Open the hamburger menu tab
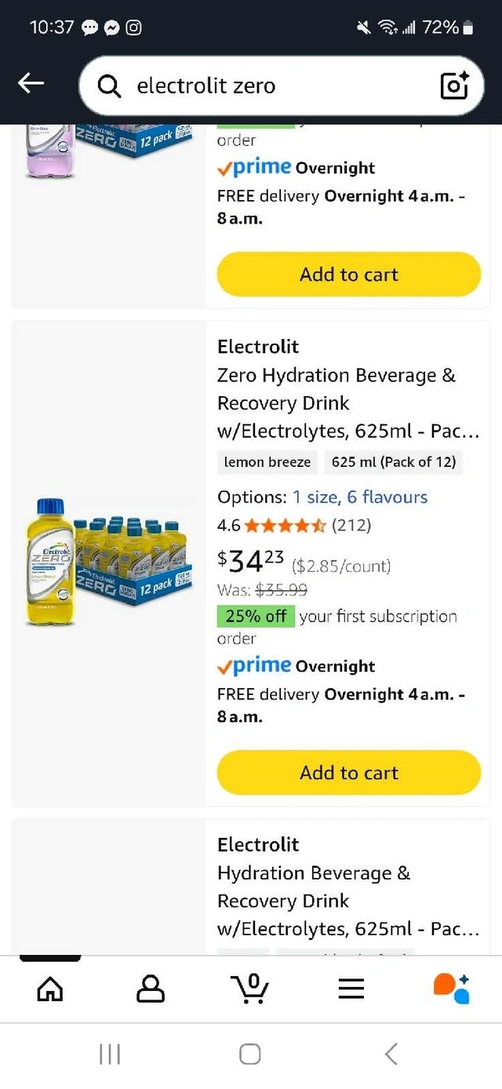This screenshot has width=502, height=1089. click(351, 989)
